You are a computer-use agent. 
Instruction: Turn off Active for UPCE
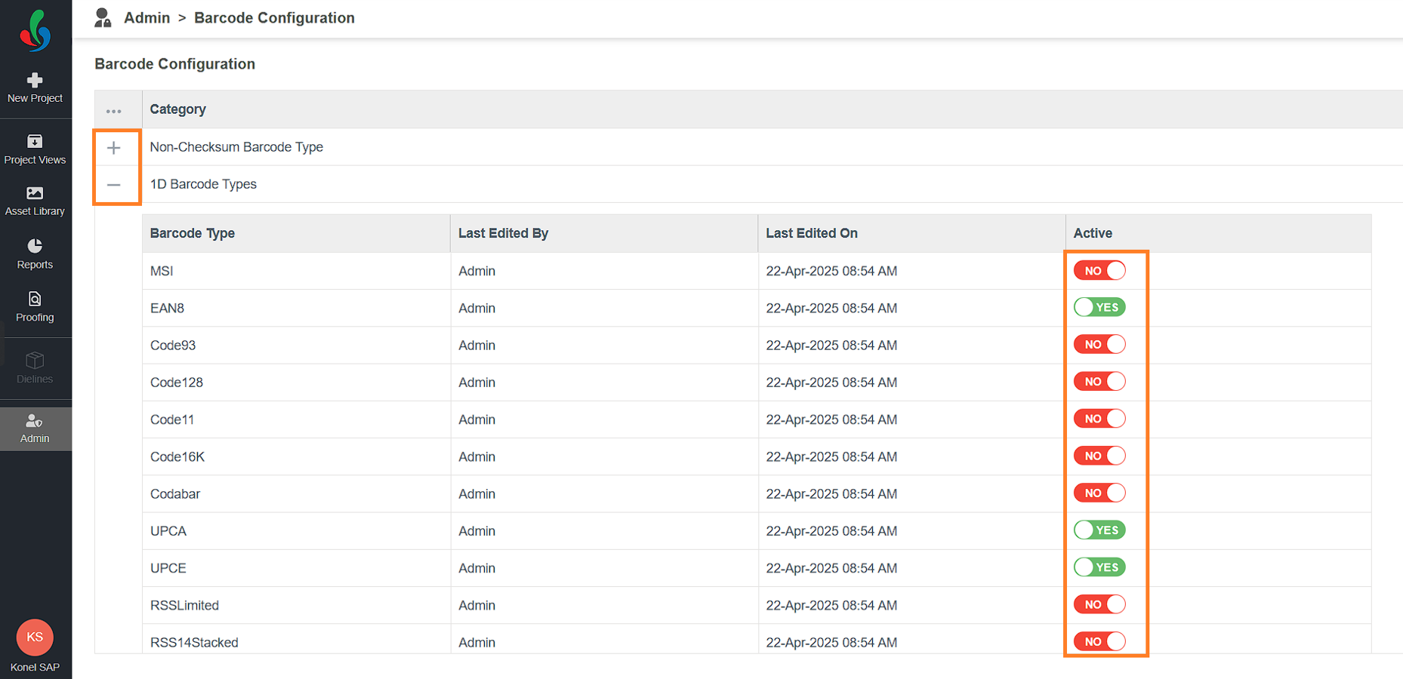(x=1099, y=567)
